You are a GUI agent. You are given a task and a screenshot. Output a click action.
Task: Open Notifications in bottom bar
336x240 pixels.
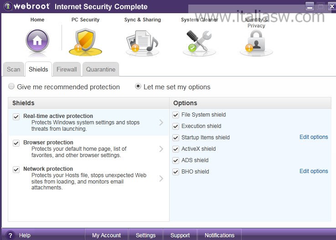219,235
